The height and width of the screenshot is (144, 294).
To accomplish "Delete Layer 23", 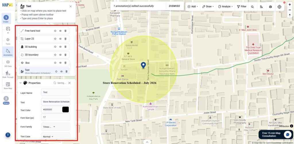I will pyautogui.click(x=65, y=39).
